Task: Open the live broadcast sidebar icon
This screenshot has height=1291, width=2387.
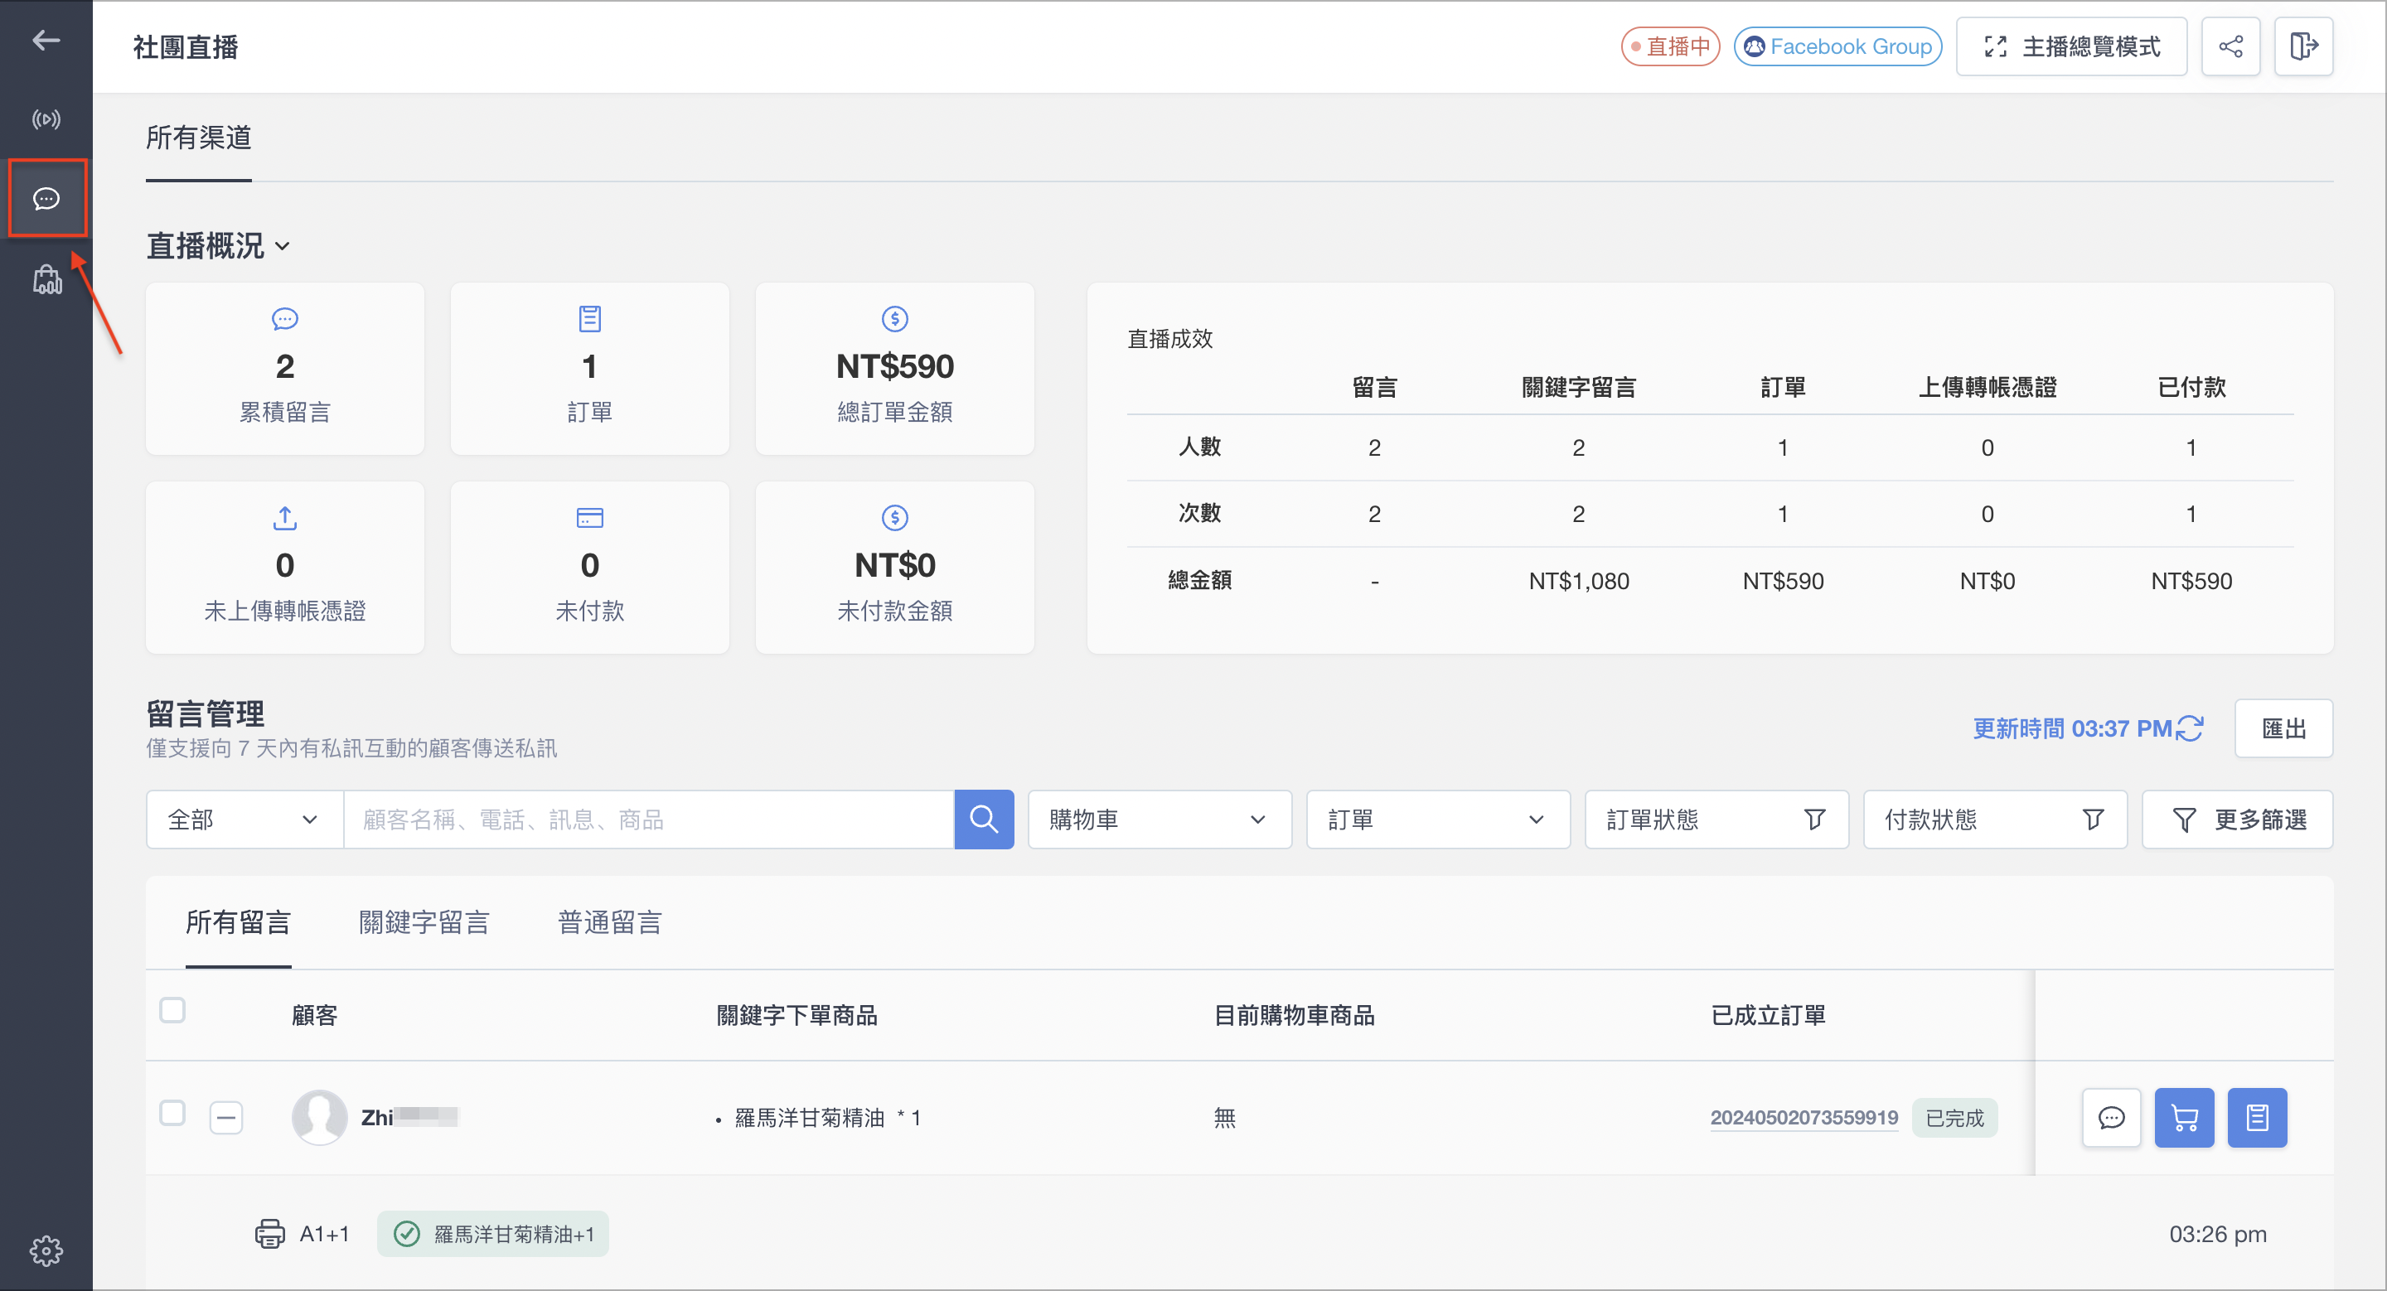Action: pyautogui.click(x=46, y=119)
